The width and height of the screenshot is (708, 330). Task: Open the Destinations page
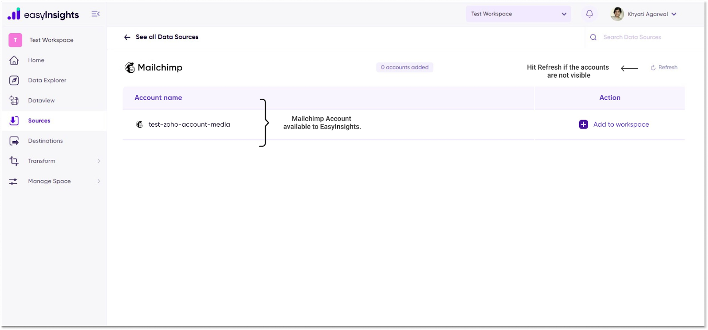click(x=46, y=141)
